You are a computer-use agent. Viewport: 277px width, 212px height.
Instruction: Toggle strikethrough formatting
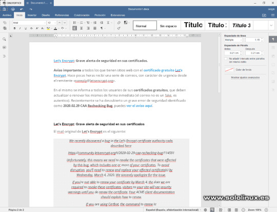[31, 28]
